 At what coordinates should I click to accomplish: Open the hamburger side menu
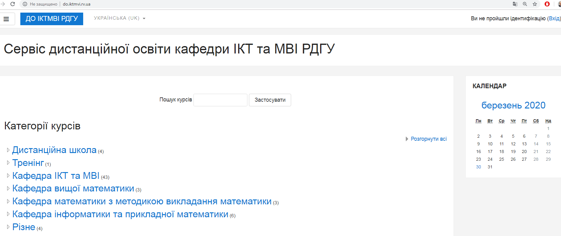click(x=6, y=19)
